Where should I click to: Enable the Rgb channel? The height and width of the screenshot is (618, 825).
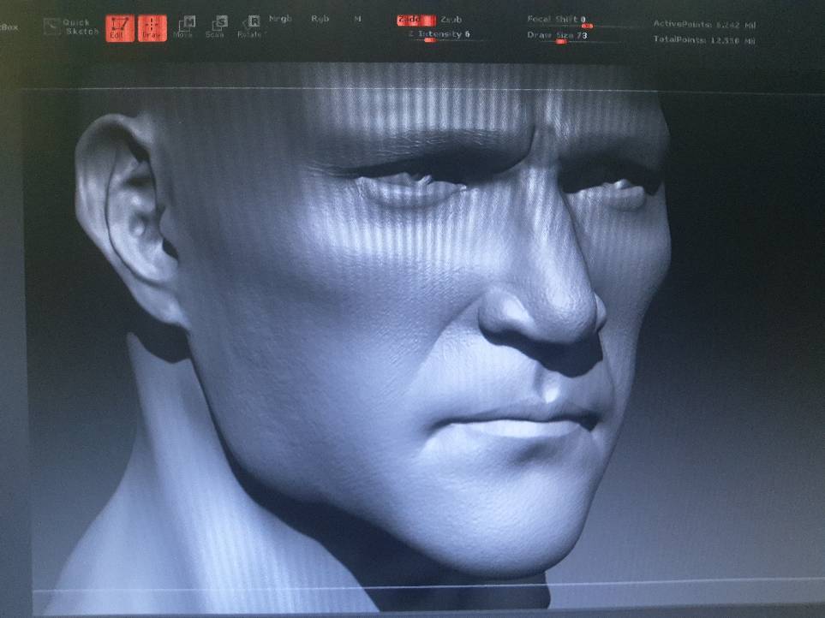[320, 19]
